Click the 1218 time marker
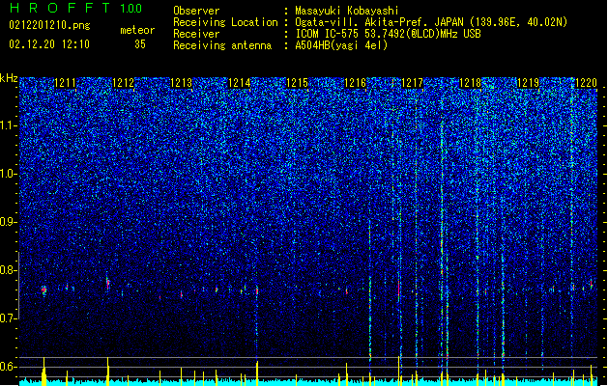608x386 pixels. 470,83
